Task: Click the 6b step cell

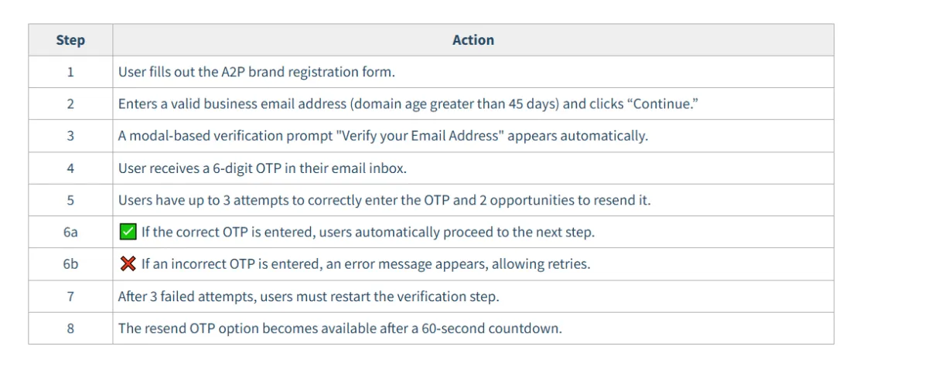Action: pyautogui.click(x=70, y=264)
